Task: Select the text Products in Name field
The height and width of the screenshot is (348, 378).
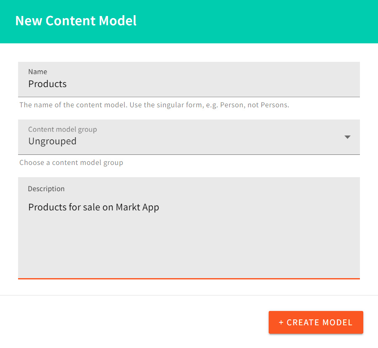Action: click(47, 84)
